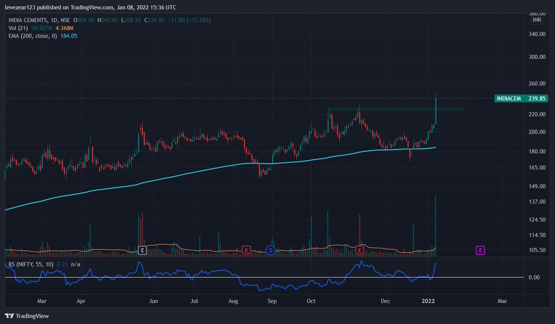Screen dimensions: 555x324
Task: Click the 220.00 price axis label
Action: (x=537, y=114)
